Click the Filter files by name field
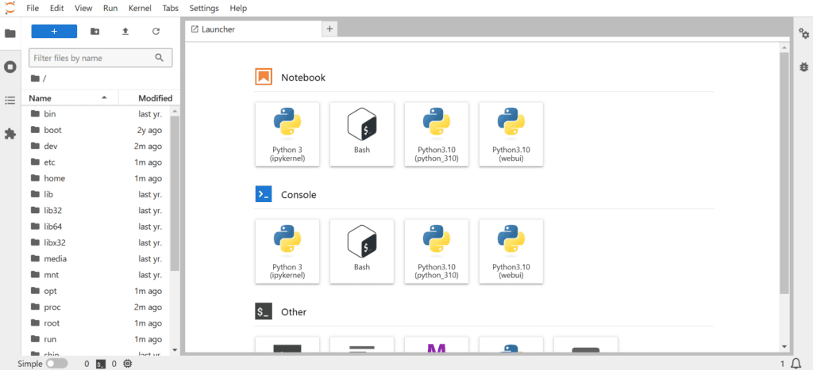 coord(100,58)
